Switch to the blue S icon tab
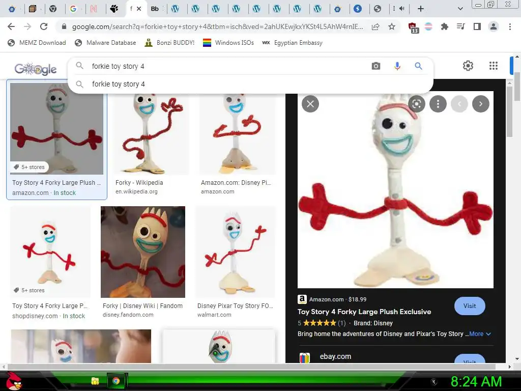The image size is (521, 391). coord(358,9)
